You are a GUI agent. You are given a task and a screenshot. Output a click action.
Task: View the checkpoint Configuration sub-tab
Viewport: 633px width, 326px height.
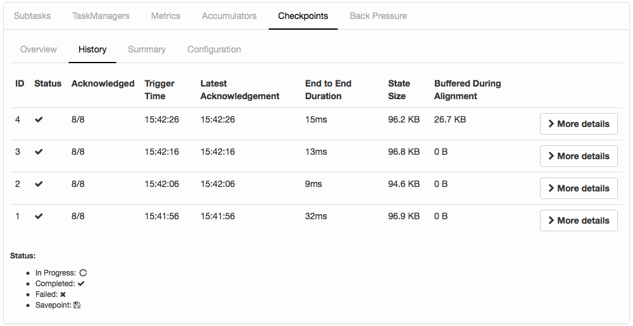click(214, 49)
